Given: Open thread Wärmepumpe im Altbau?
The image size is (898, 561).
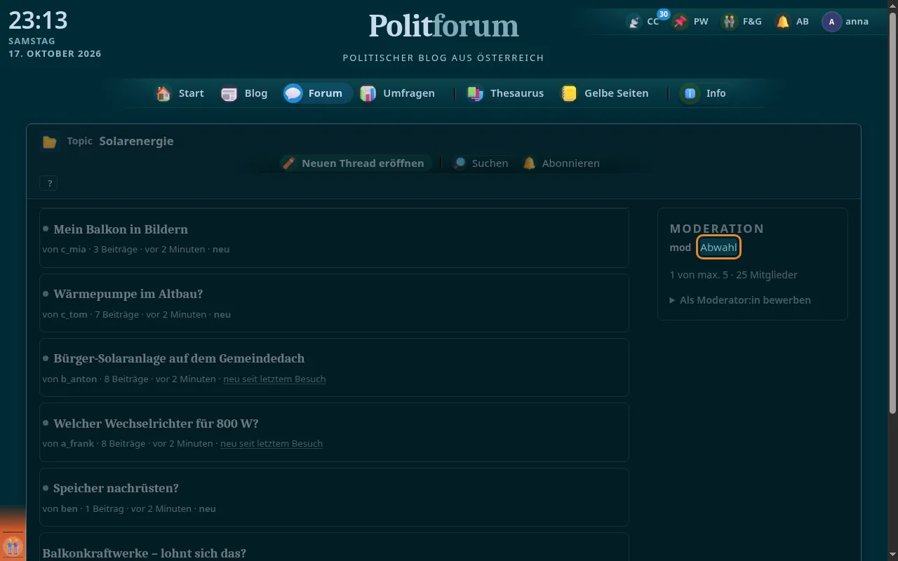Looking at the screenshot, I should coord(128,294).
